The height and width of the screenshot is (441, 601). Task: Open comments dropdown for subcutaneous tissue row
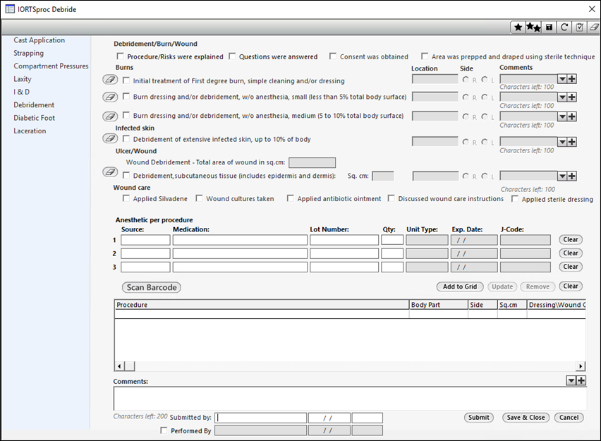(x=562, y=176)
